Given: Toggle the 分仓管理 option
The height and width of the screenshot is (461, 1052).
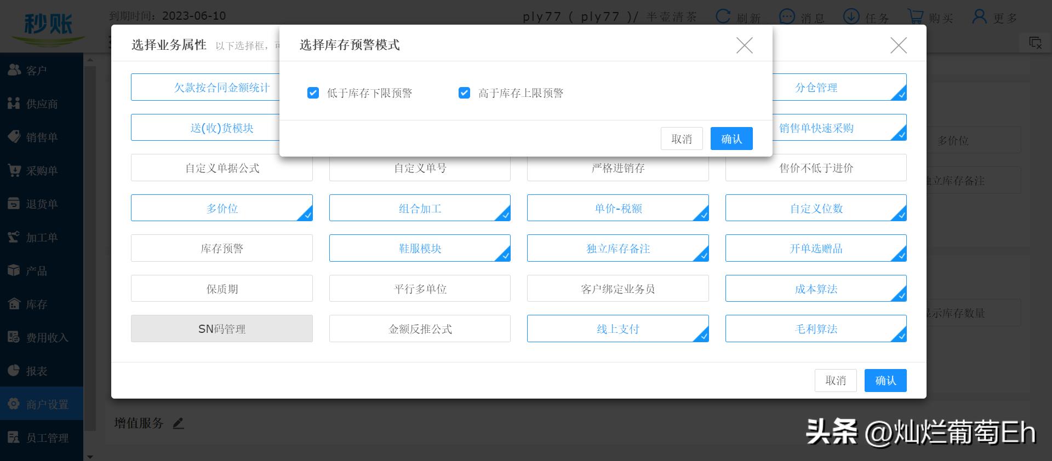Looking at the screenshot, I should 839,88.
